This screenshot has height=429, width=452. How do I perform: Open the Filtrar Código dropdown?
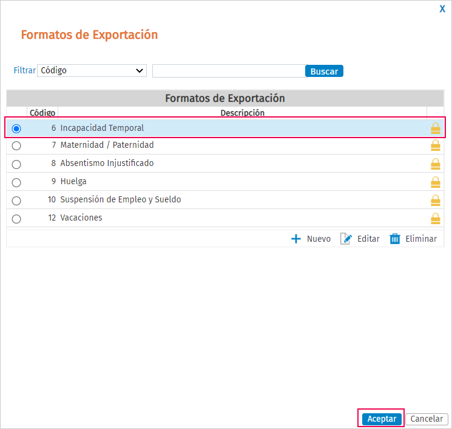pos(92,70)
